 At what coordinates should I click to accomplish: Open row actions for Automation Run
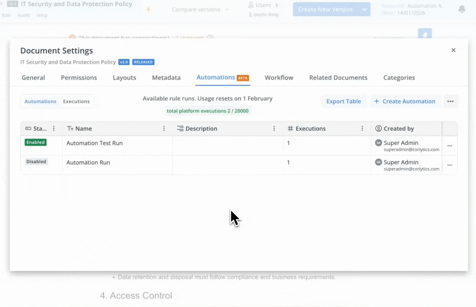click(449, 165)
